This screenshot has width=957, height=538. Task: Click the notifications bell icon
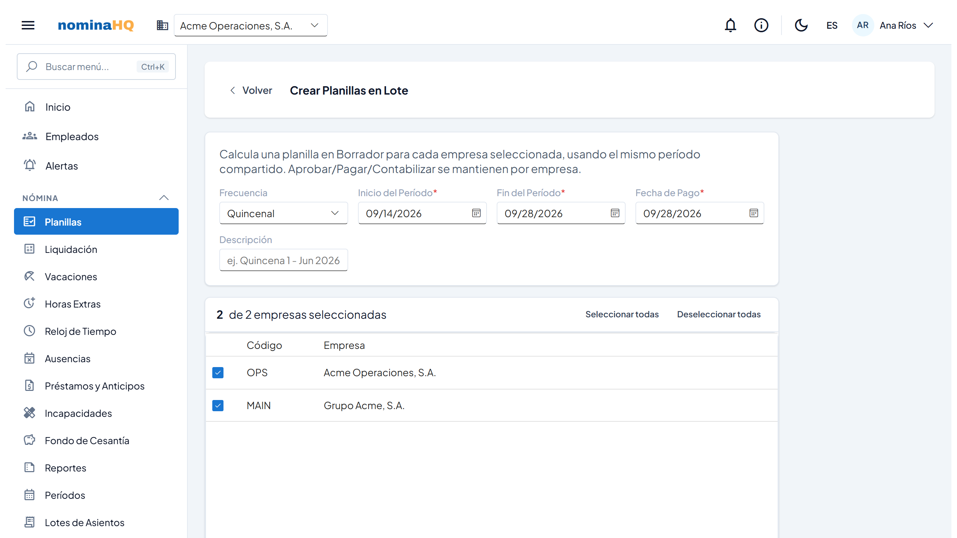point(730,25)
